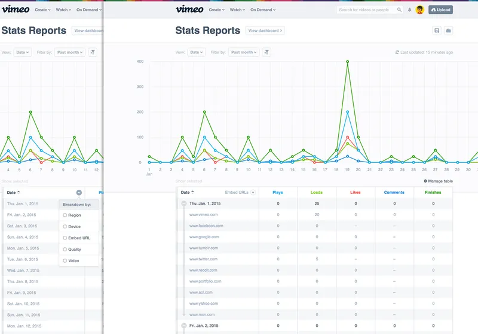Click the filter funnel icon in right panel
The image size is (478, 334).
267,52
